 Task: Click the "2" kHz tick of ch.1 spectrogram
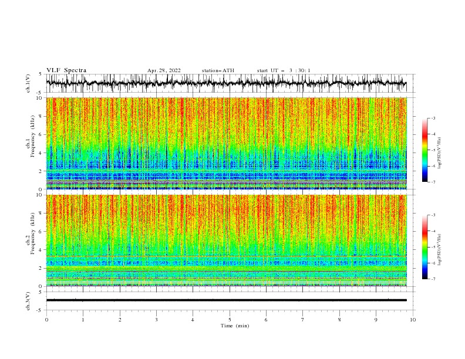41,171
